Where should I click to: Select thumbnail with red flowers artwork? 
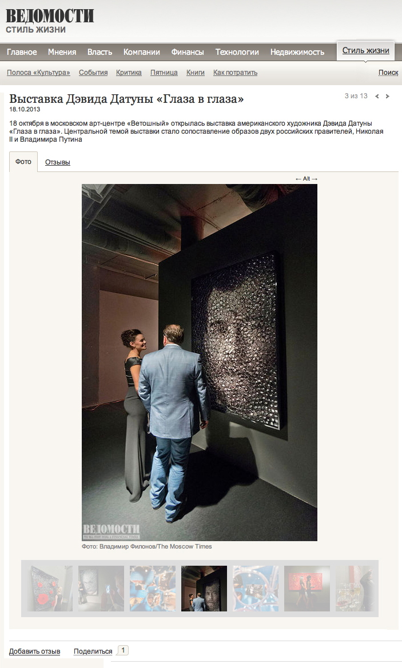[x=49, y=589]
